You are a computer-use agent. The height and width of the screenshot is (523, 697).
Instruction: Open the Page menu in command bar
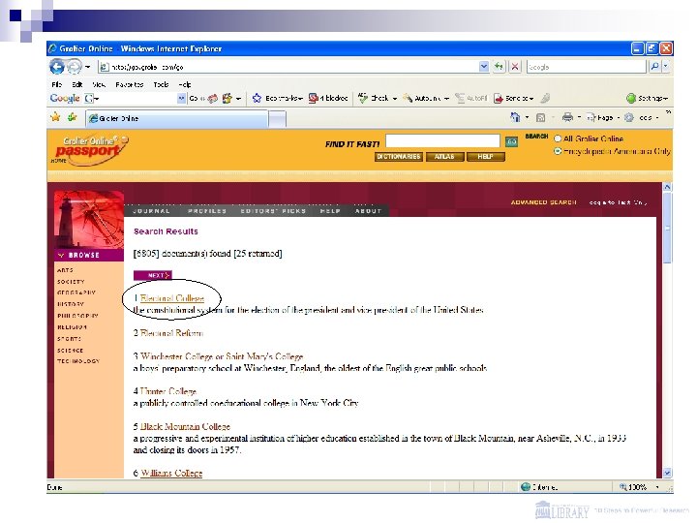tap(603, 118)
